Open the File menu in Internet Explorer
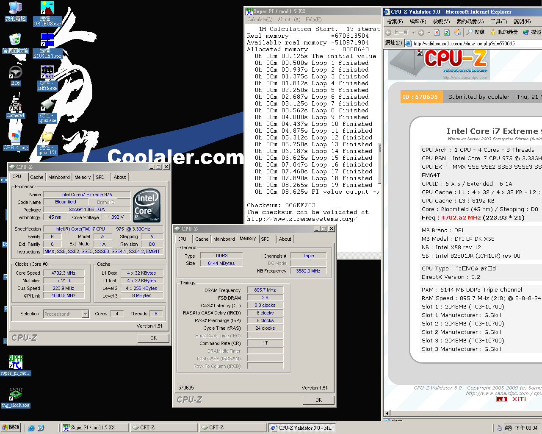 [395, 22]
